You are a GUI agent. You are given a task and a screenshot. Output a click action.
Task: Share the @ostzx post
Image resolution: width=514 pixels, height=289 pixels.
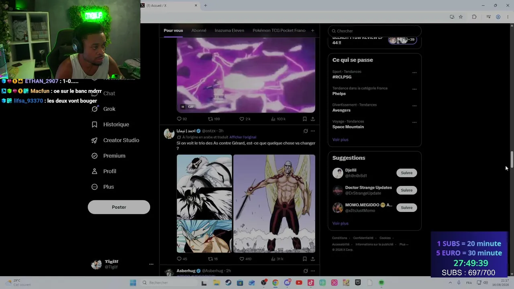point(313,259)
